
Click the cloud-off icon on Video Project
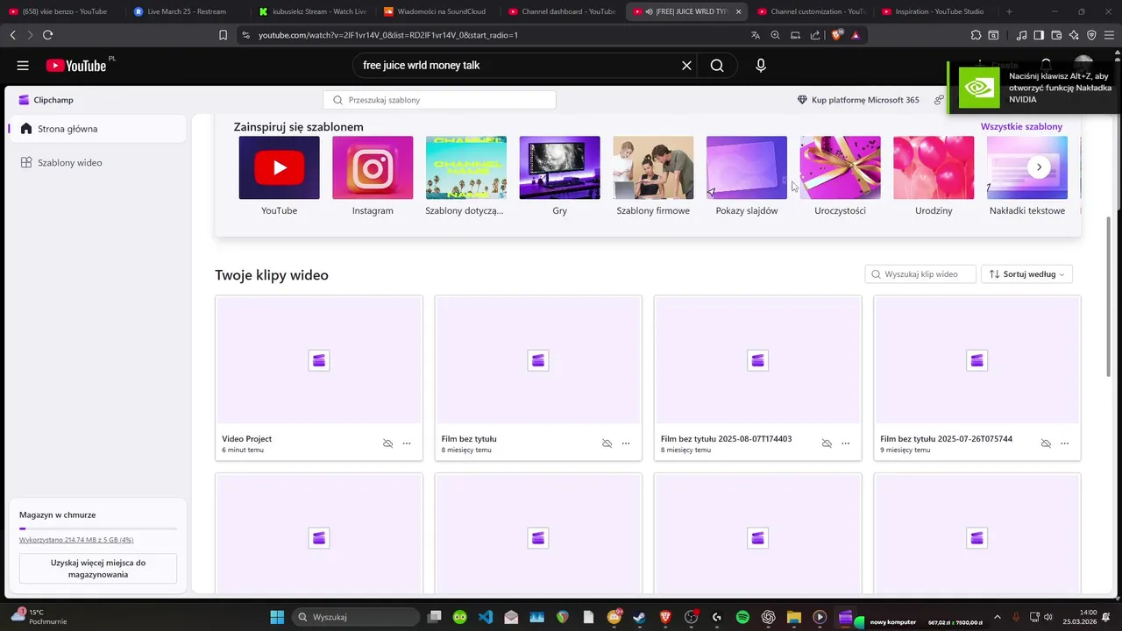pyautogui.click(x=387, y=443)
